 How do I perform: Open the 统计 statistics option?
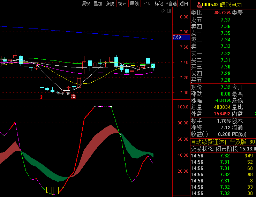tap(122, 3)
